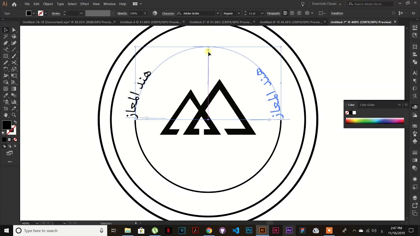The image size is (420, 236).
Task: Select the Line Segment tool
Action: (x=14, y=49)
